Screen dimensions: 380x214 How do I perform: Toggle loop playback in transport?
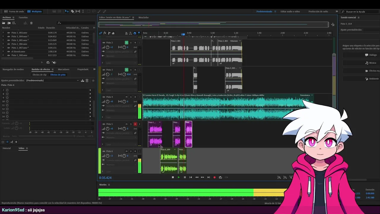click(x=220, y=177)
